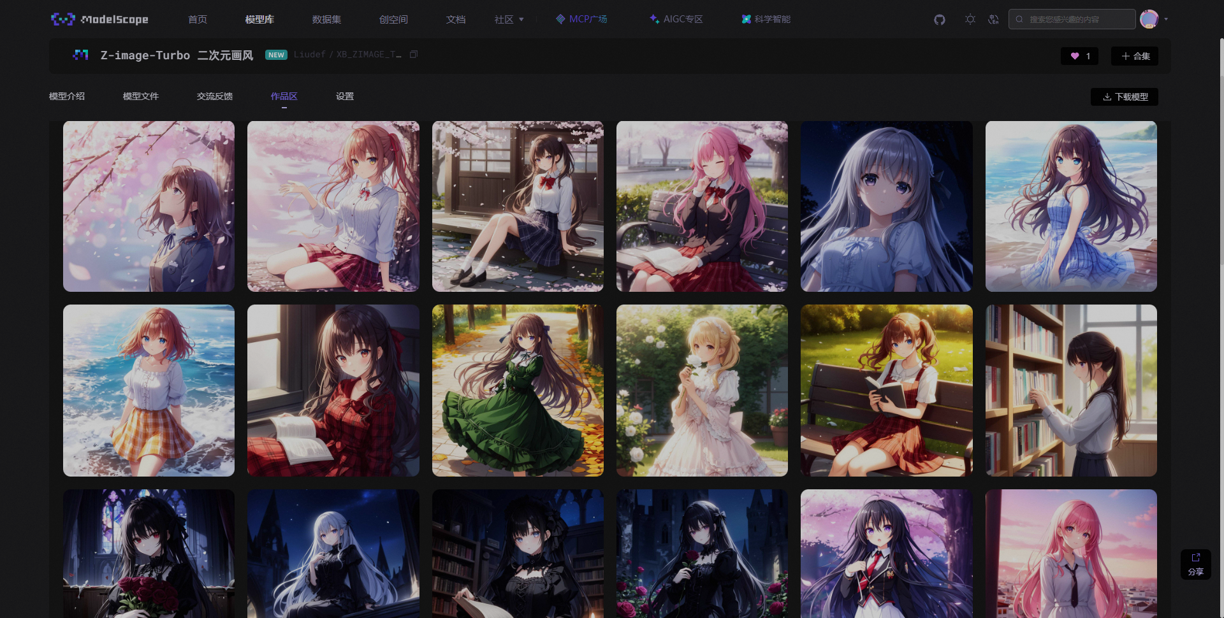The image size is (1224, 618).
Task: Open the black-haired schoolgirl red tie thumbnail
Action: 887,554
